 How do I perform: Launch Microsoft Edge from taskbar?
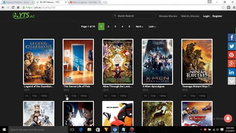coord(81,130)
